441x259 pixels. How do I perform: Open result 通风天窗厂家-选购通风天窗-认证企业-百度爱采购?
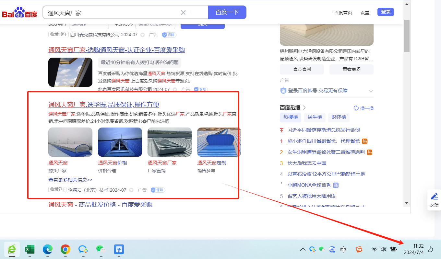point(116,50)
